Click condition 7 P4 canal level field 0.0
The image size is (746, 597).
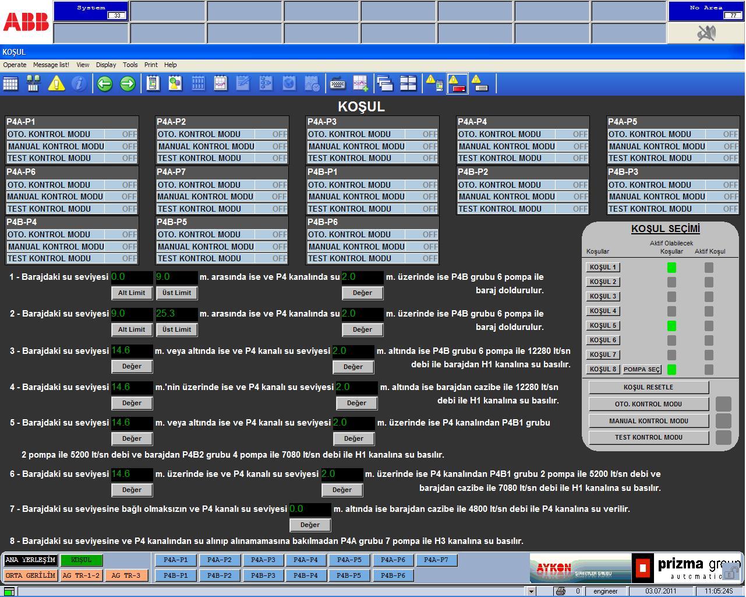(x=310, y=509)
